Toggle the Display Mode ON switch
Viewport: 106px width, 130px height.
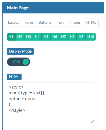(19, 62)
